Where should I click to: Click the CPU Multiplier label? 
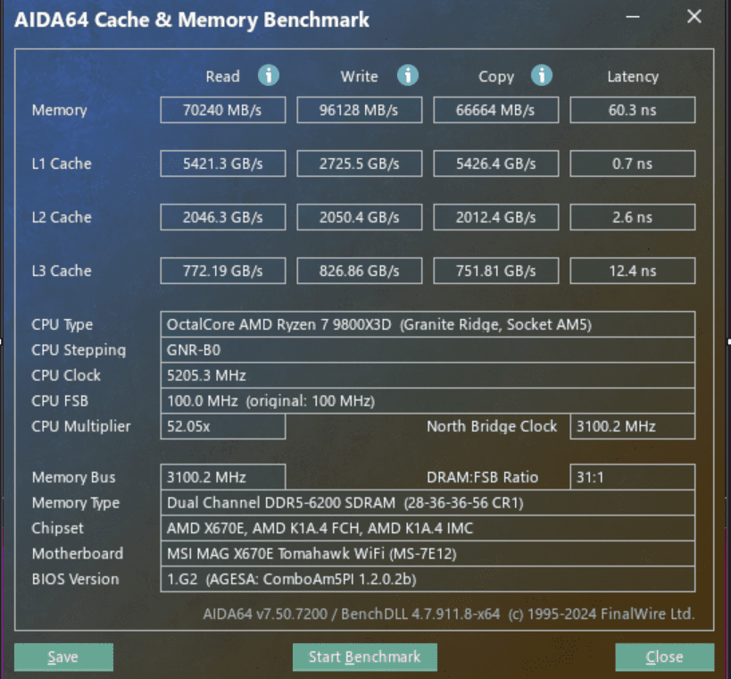81,427
